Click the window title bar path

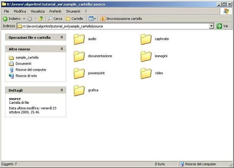tap(56, 4)
